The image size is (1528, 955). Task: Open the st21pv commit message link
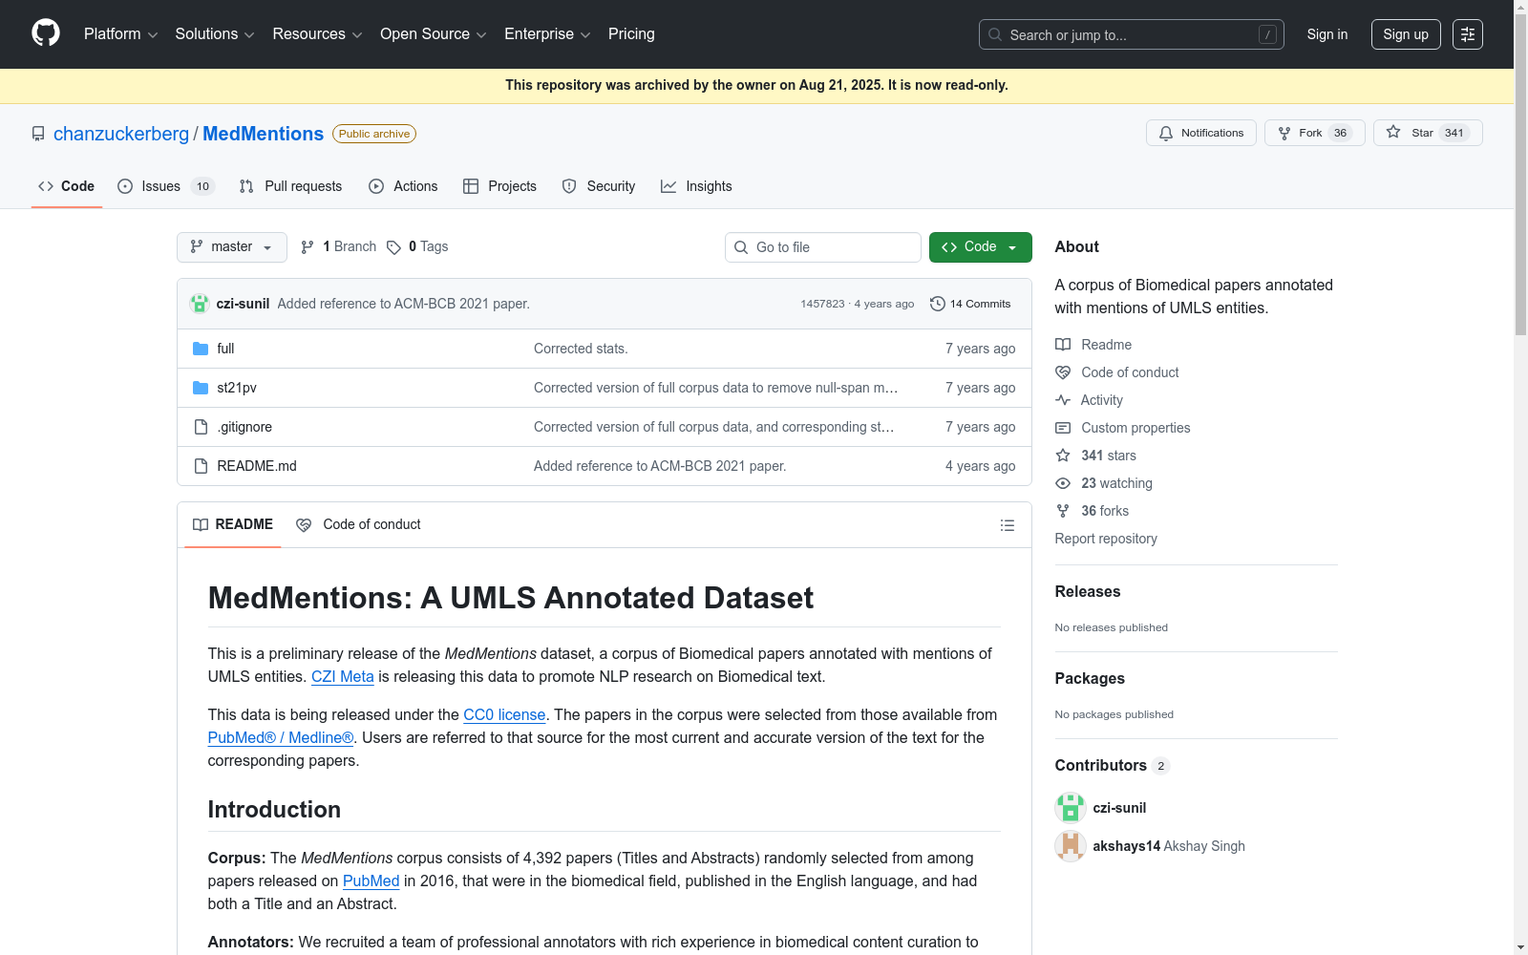716,388
